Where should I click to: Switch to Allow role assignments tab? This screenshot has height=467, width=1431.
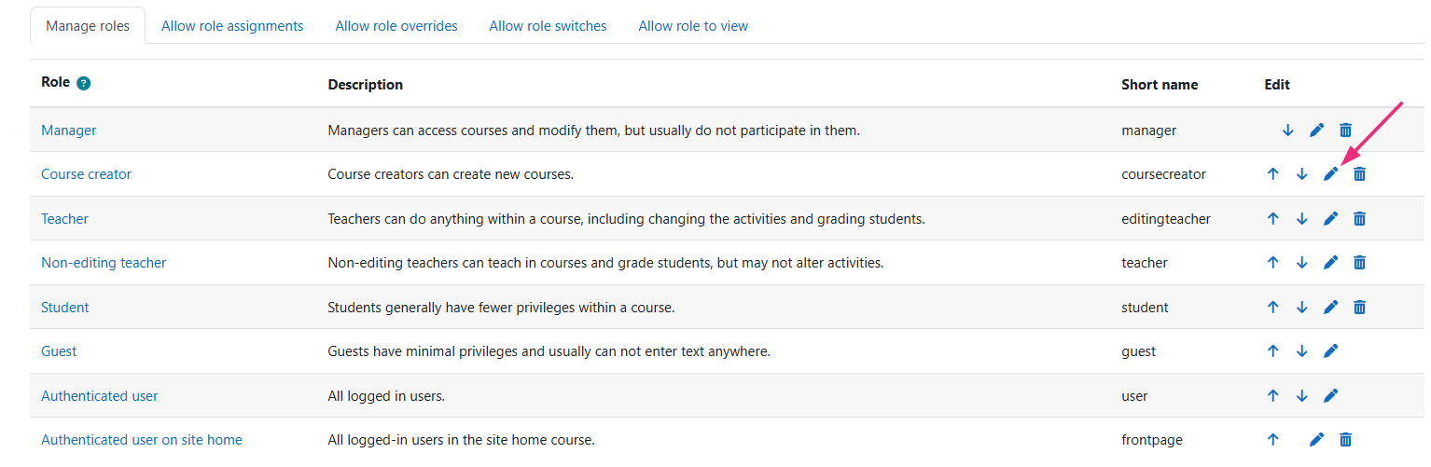(x=232, y=26)
